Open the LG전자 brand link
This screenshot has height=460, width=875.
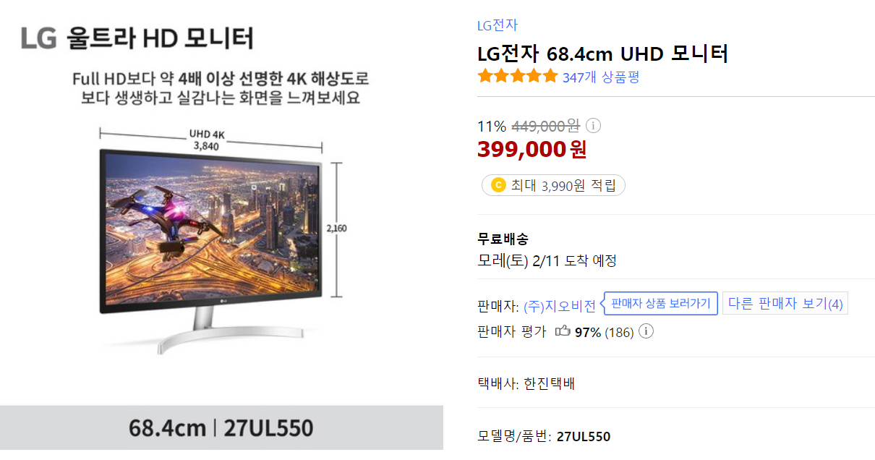(498, 25)
